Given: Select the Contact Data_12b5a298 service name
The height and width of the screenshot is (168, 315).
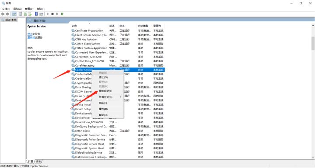Looking at the screenshot, I should pos(89,61).
